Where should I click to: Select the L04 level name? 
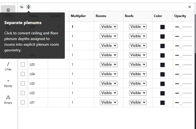[x=32, y=74]
